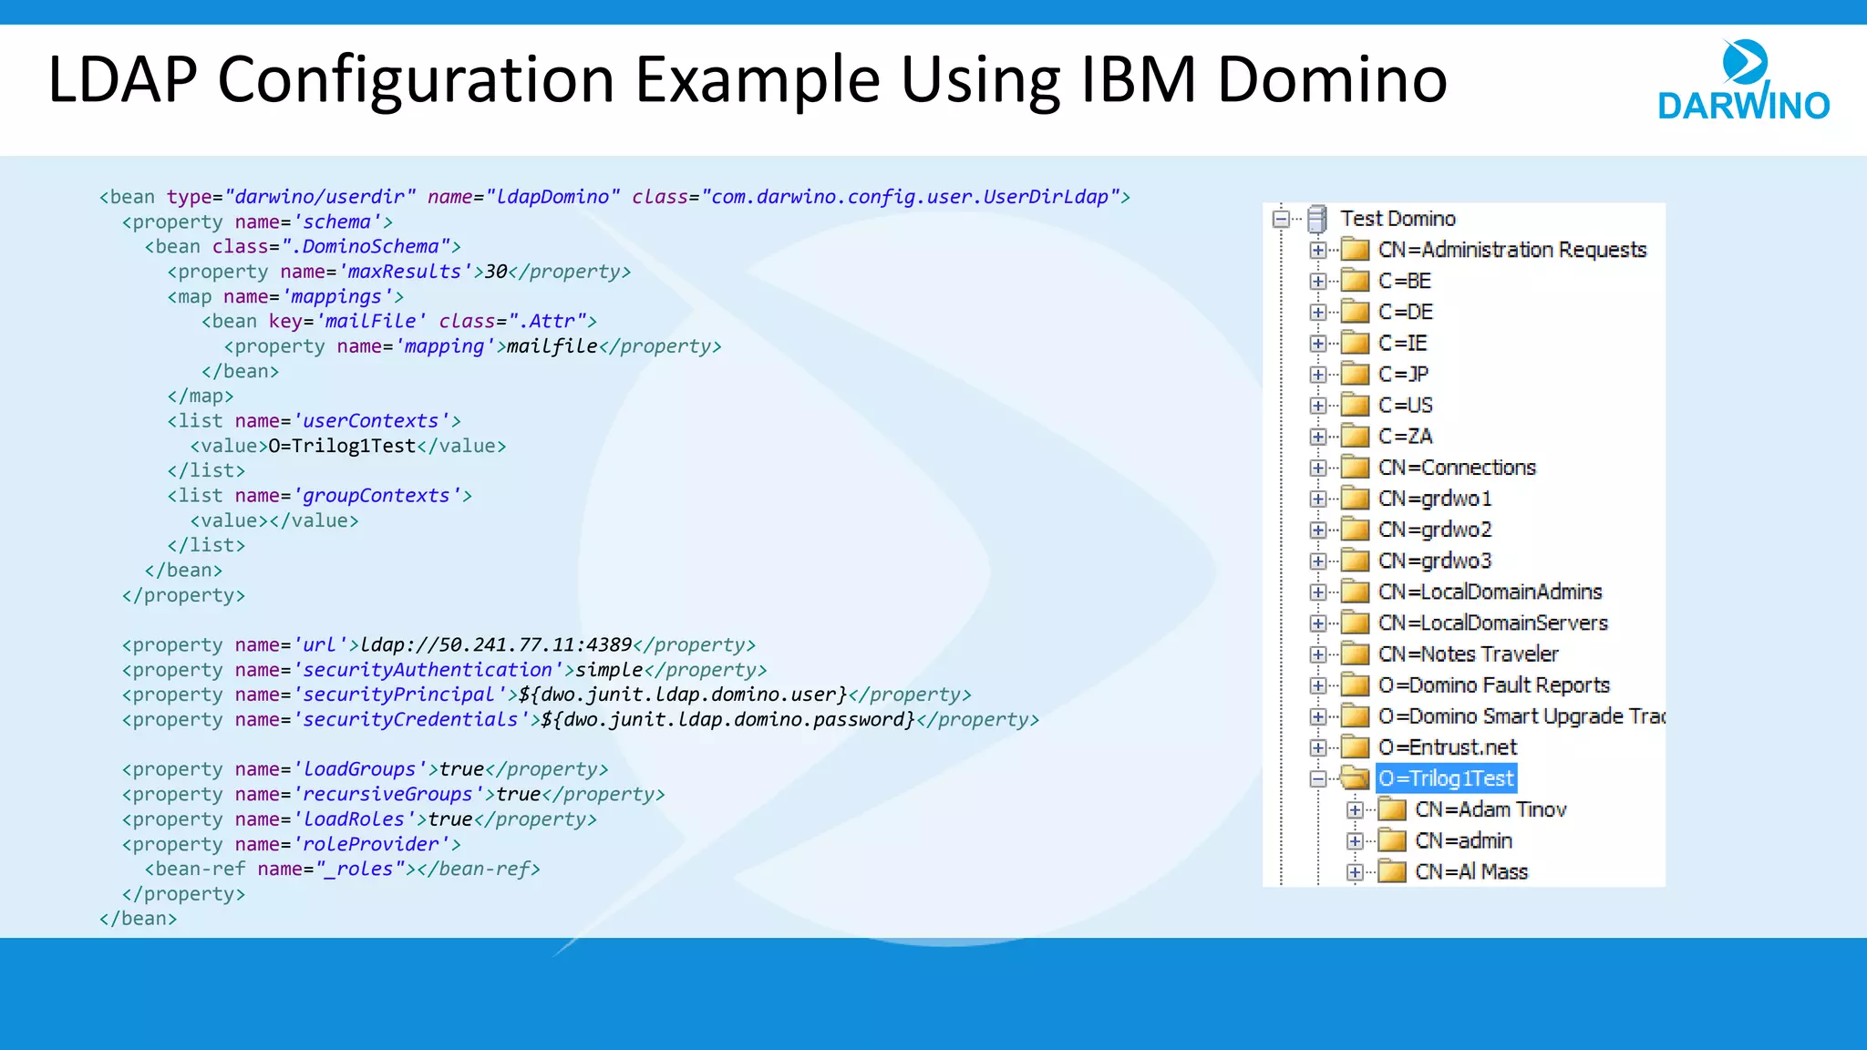This screenshot has height=1050, width=1867.
Task: Click folder icon for CN=Administration Requests
Action: pyautogui.click(x=1355, y=250)
